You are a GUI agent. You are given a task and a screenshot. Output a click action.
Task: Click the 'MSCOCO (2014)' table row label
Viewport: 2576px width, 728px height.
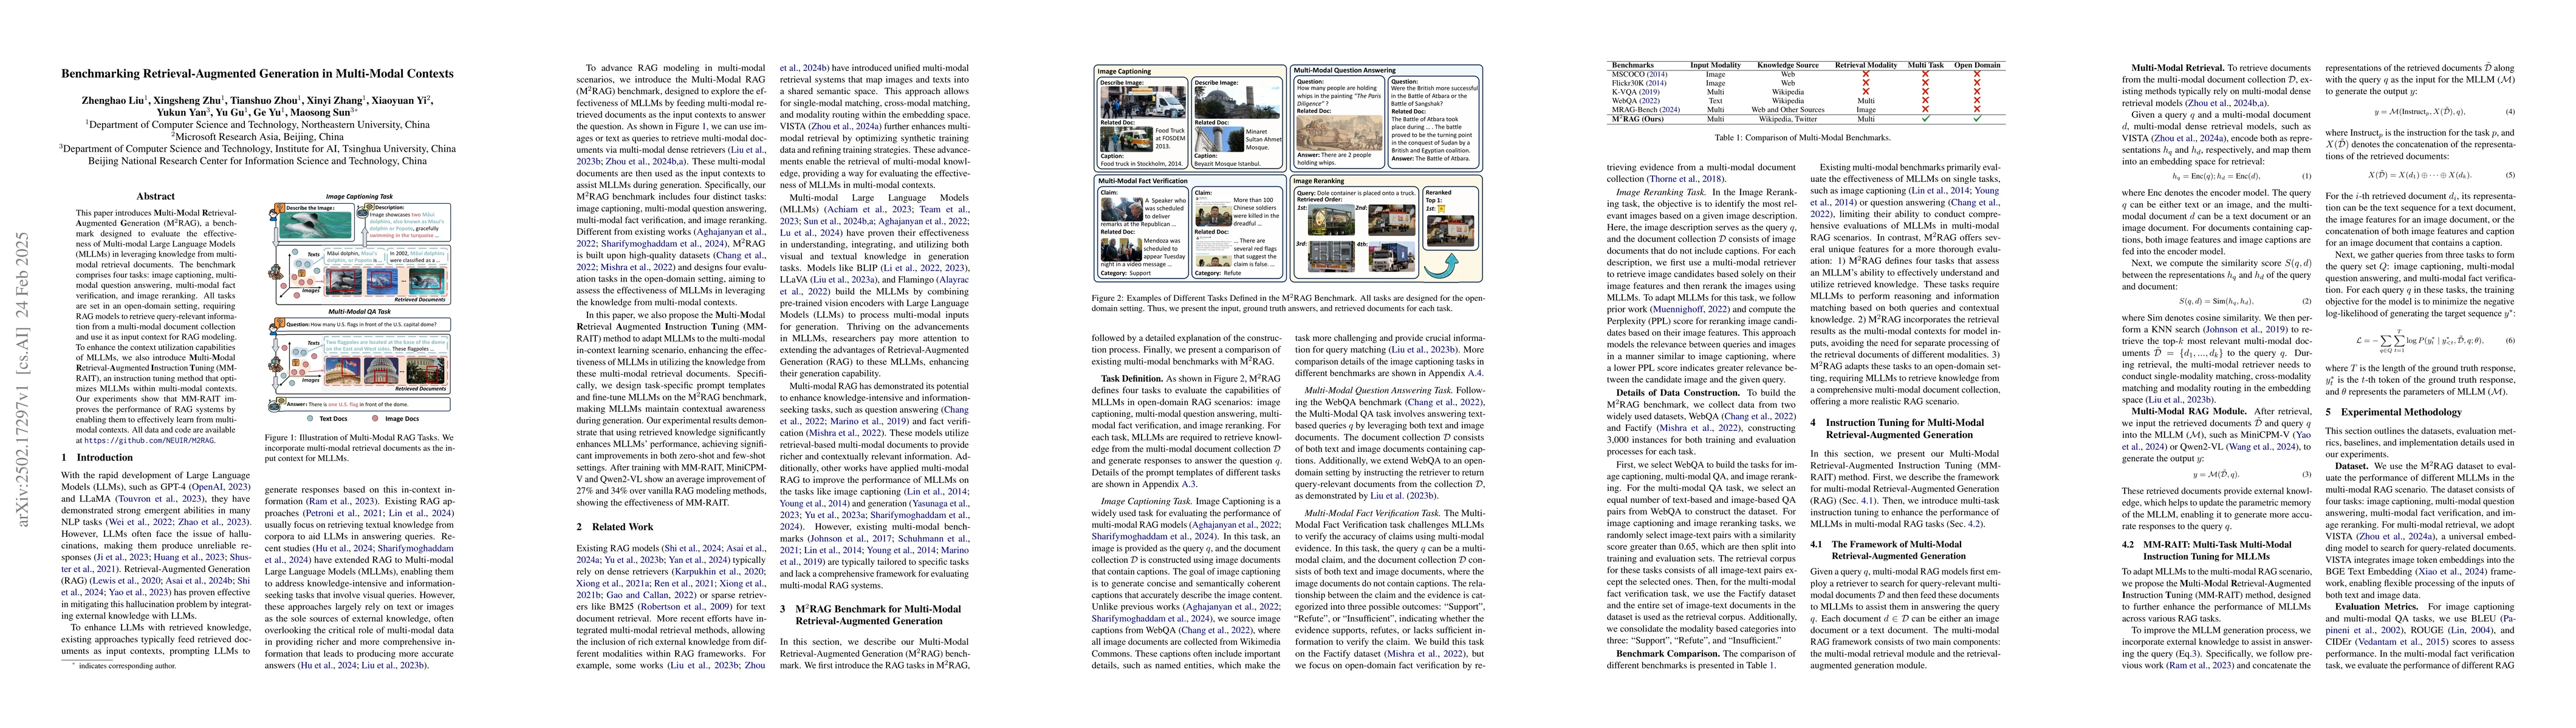1640,75
